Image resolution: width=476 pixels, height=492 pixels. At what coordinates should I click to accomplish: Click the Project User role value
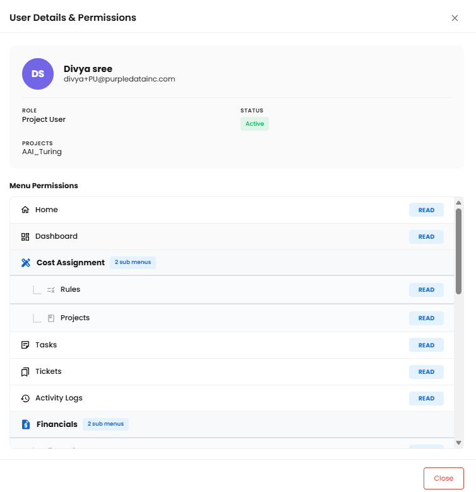click(x=44, y=119)
